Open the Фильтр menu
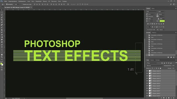Screen dimensions: 177x99 (x=45, y=1)
